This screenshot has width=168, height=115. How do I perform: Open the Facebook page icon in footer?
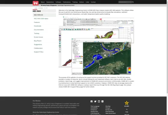tap(92, 101)
